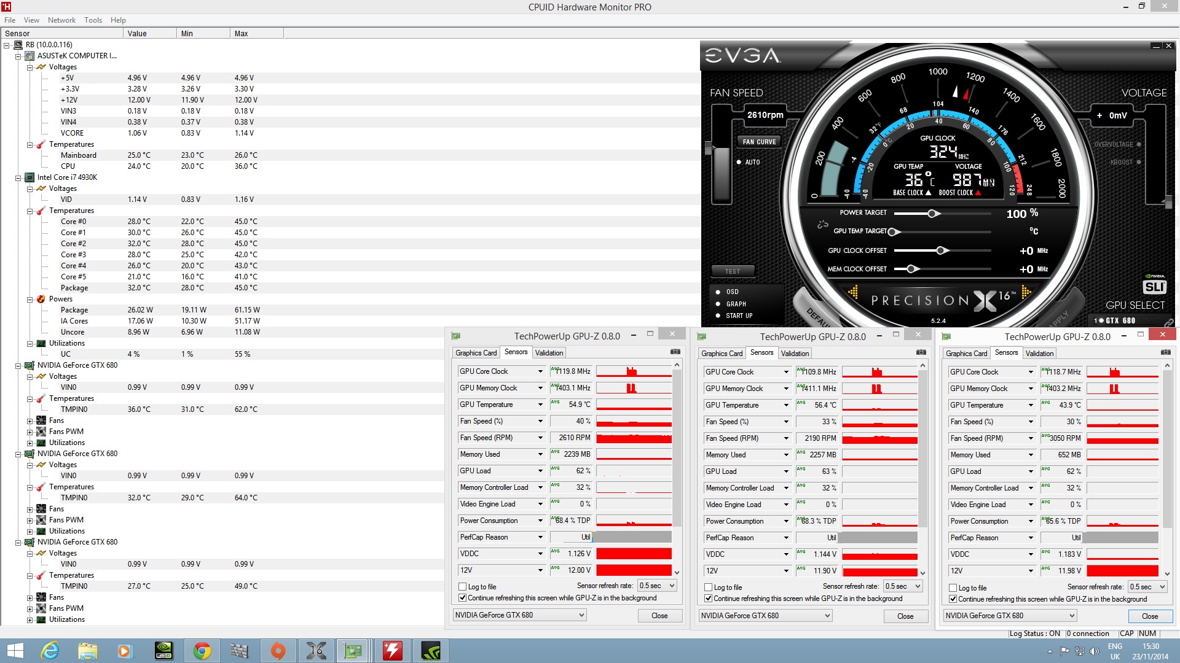Open the NVIDIA control panel taskbar icon
Image resolution: width=1180 pixels, height=663 pixels.
point(163,651)
